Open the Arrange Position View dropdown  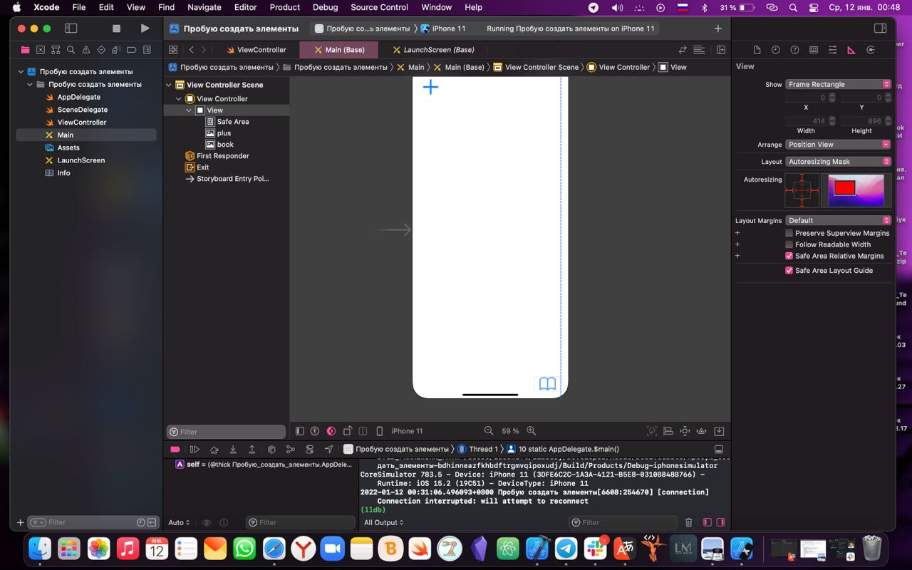tap(839, 144)
